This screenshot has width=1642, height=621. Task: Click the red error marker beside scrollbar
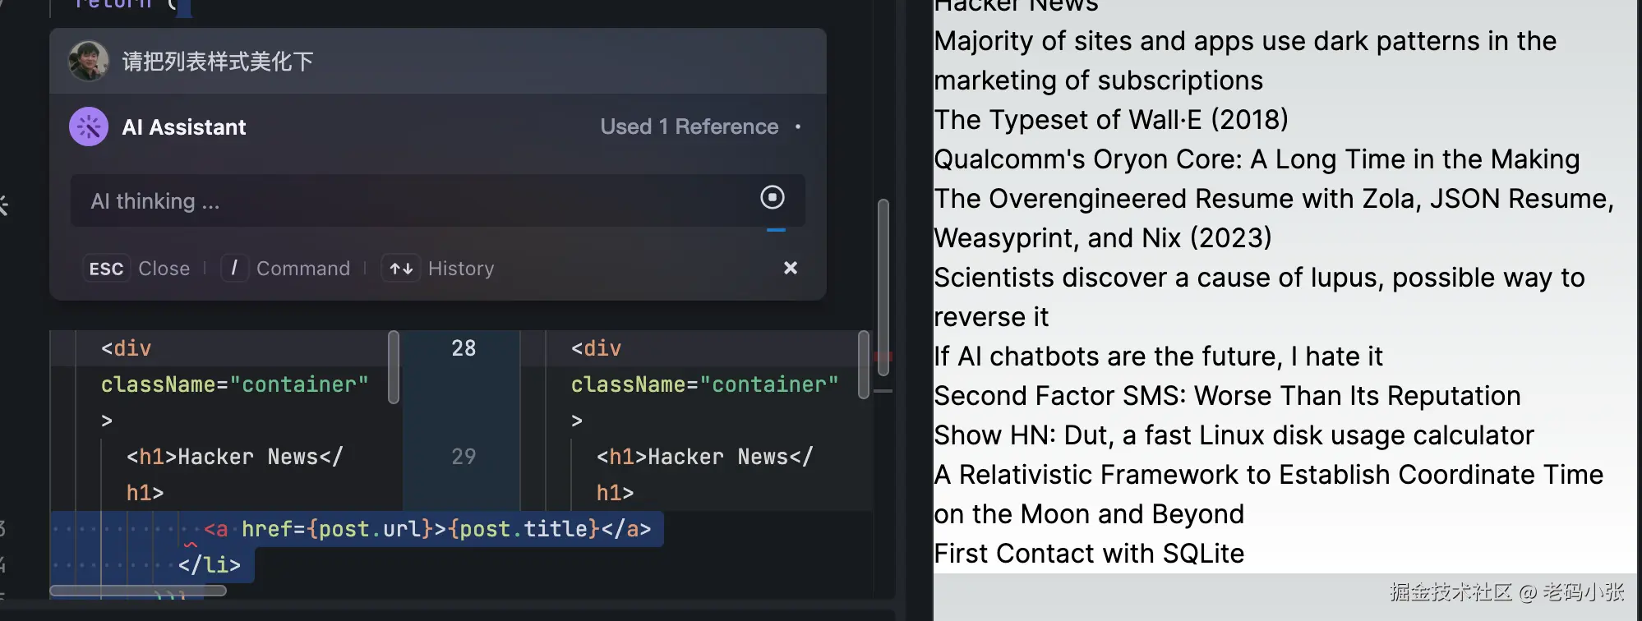pos(883,357)
